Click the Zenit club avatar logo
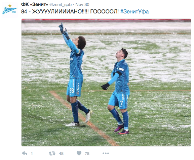 point(10,10)
